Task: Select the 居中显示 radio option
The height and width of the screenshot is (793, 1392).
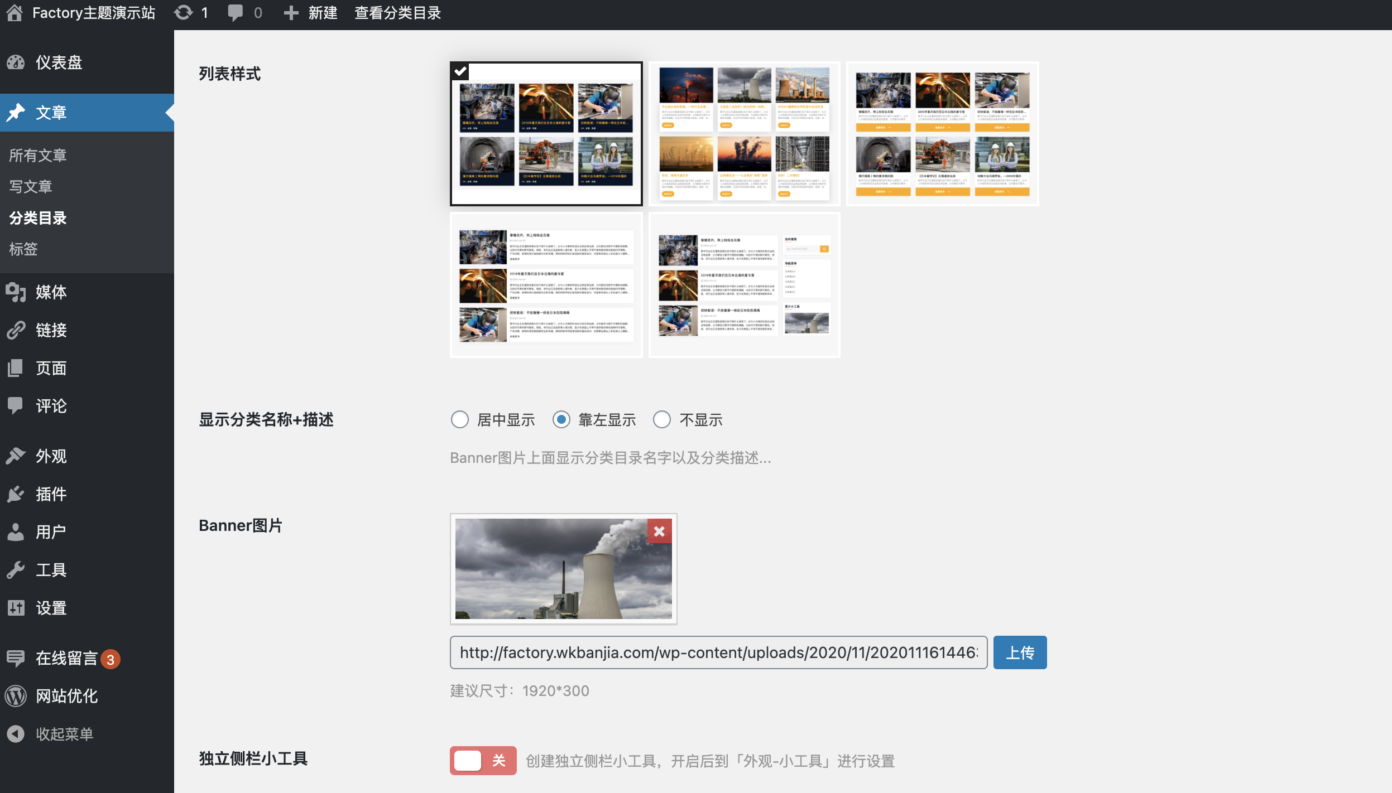Action: [460, 419]
